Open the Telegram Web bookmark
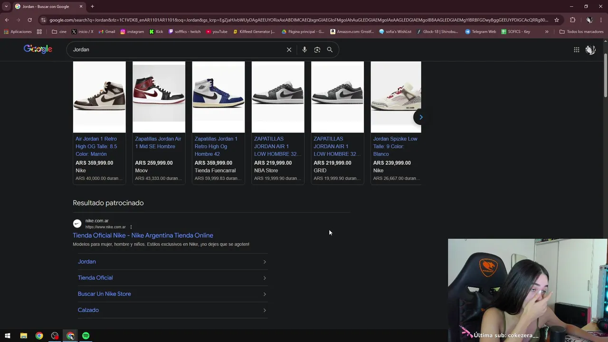Image resolution: width=608 pixels, height=342 pixels. pyautogui.click(x=480, y=32)
